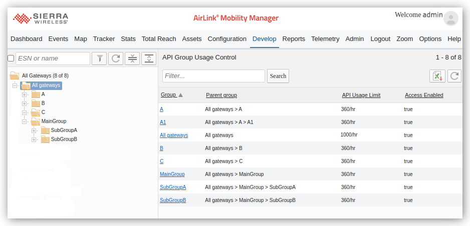Select C in the gateway tree
Screen dimensions: 470x226
(43, 112)
